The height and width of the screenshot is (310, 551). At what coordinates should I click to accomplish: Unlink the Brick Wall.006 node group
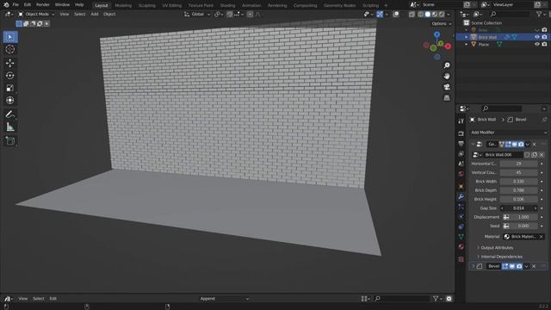[x=542, y=155]
